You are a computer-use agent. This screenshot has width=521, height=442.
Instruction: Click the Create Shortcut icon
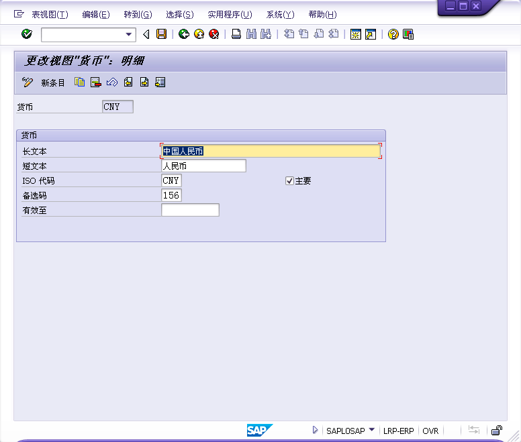(x=371, y=34)
